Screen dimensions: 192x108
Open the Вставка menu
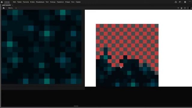click(x=32, y=2)
